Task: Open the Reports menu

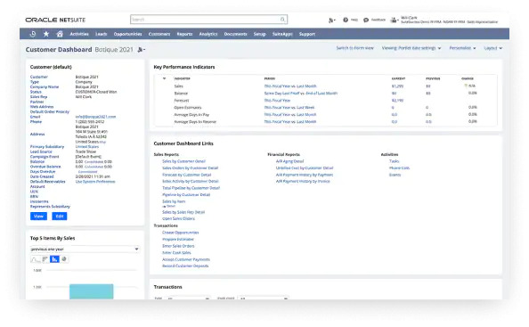Action: (x=184, y=34)
